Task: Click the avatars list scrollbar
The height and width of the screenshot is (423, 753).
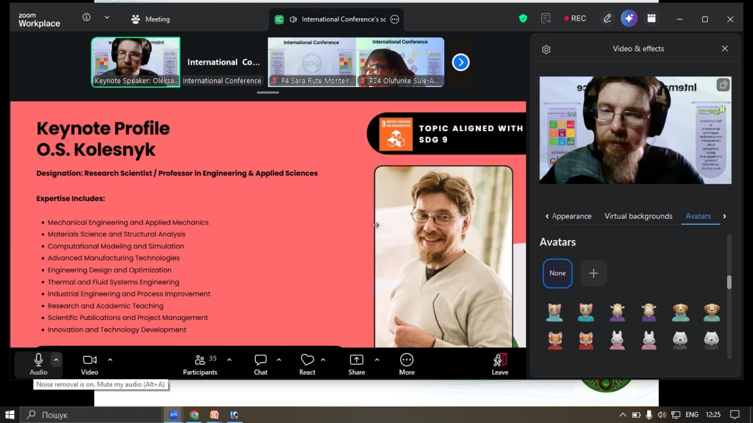Action: [729, 282]
